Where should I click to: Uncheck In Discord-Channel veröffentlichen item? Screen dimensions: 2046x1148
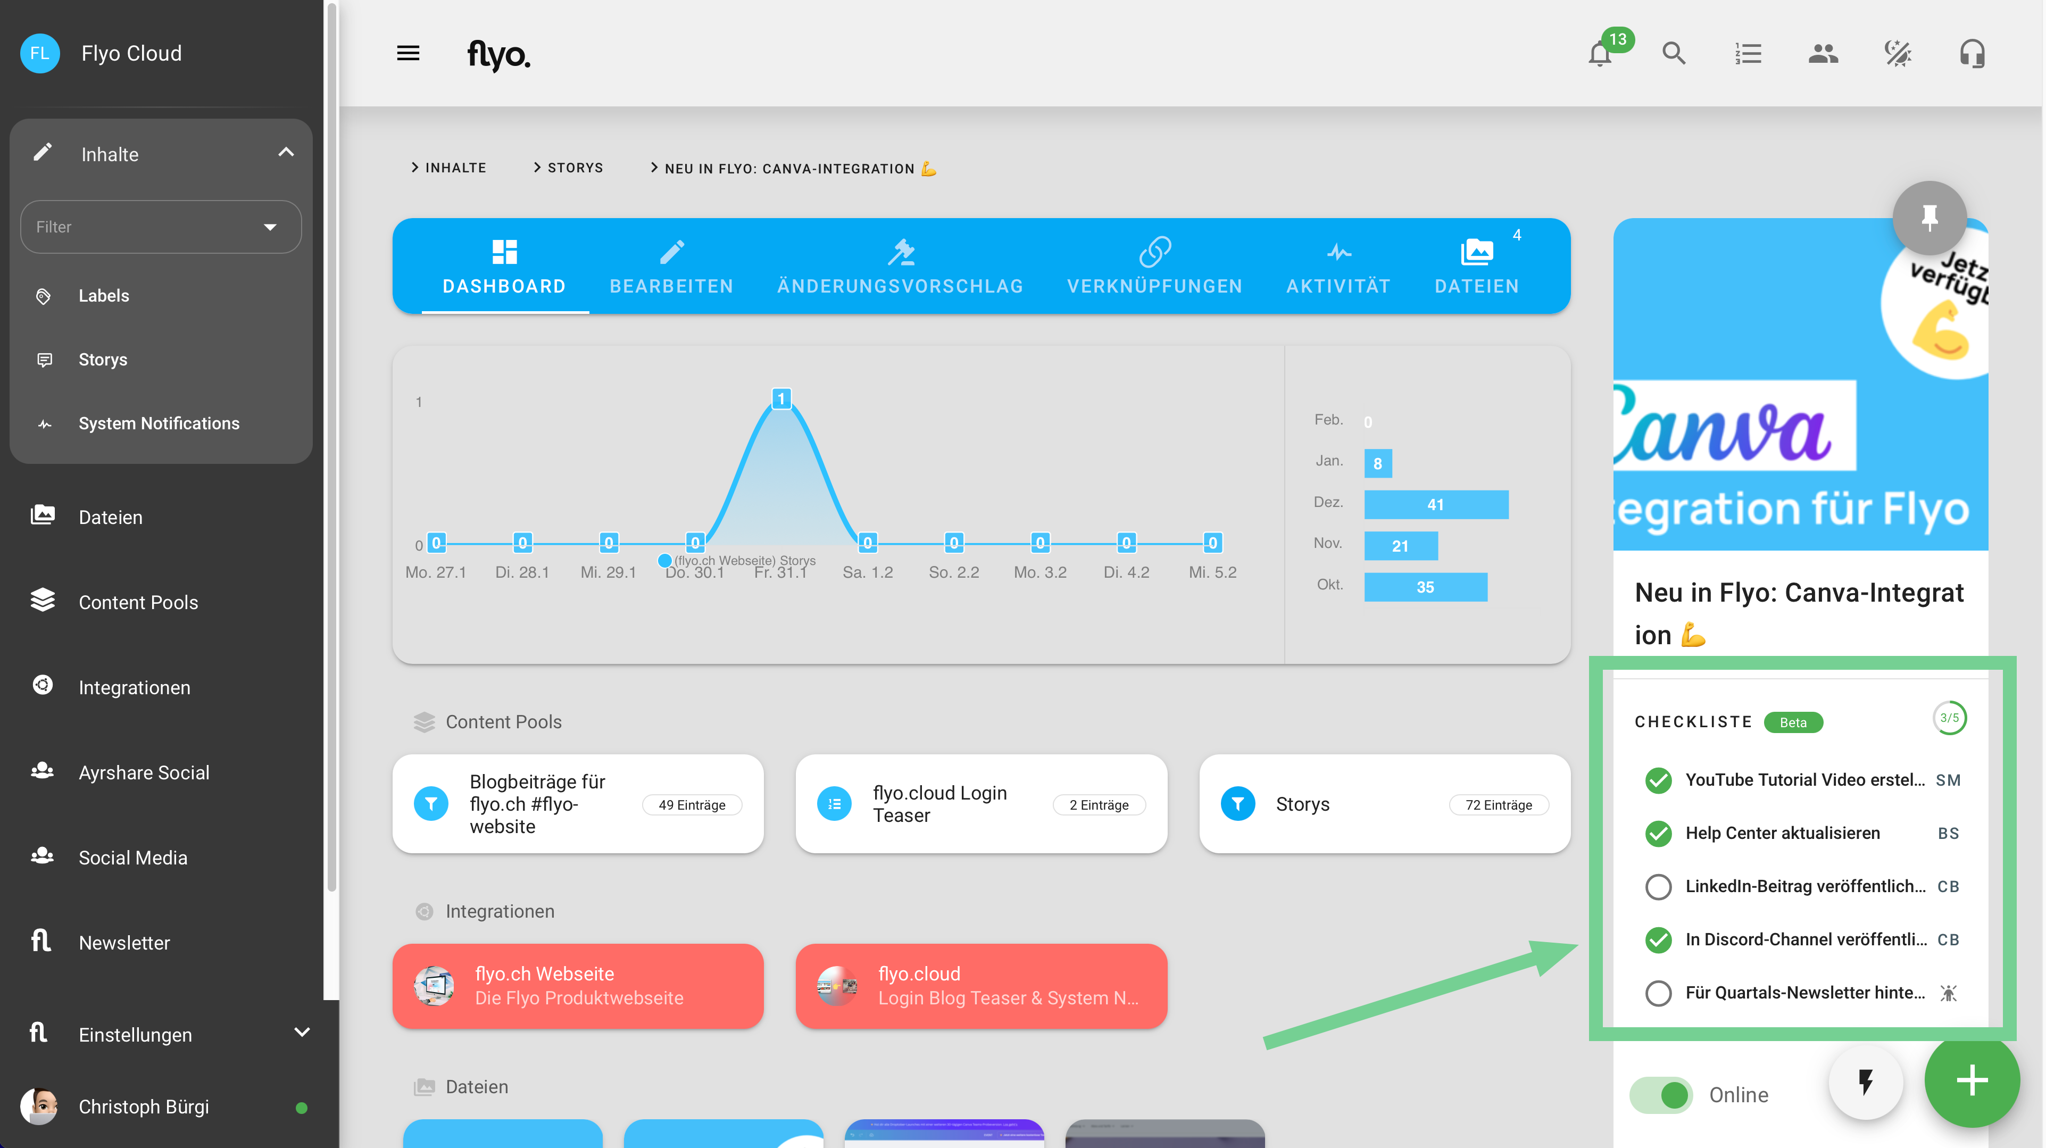click(x=1658, y=940)
